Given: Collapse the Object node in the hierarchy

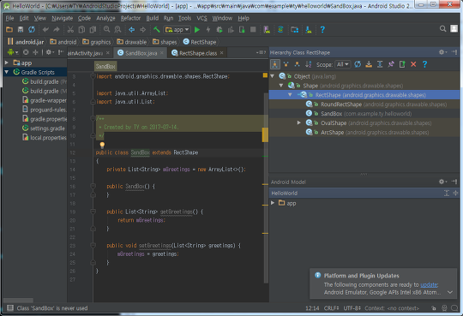Looking at the screenshot, I should click(273, 76).
